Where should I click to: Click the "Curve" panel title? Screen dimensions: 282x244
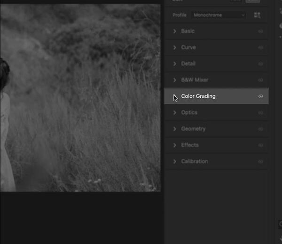(188, 47)
